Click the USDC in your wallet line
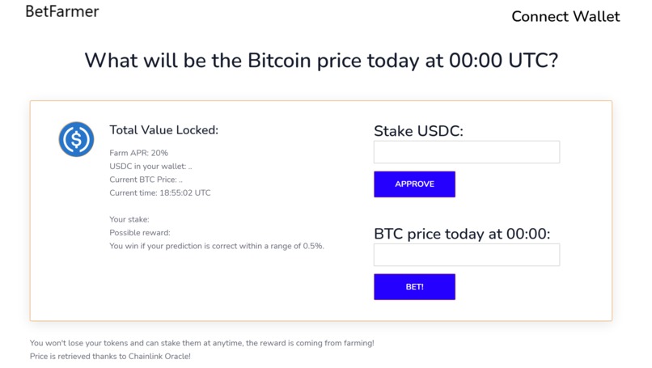This screenshot has height=368, width=652. pos(151,167)
